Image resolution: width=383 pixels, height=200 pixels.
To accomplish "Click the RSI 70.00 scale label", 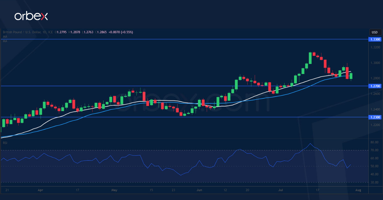I will pyautogui.click(x=375, y=150).
